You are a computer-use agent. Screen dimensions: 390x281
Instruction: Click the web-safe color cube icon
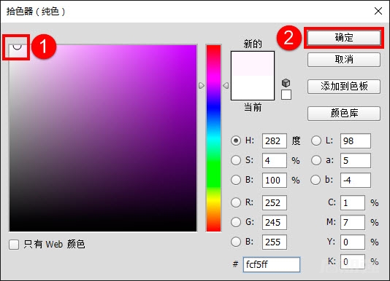(286, 83)
